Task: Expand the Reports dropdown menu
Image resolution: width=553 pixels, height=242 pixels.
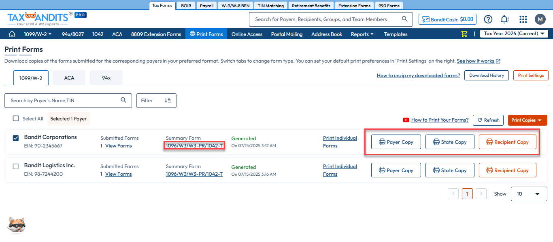Action: [x=362, y=34]
